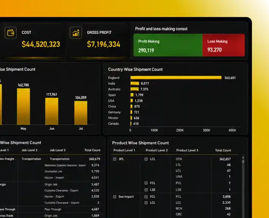Screen dimensions: 269x218
Task: Click the Jul bar in shipment chart
Action: 81,113
